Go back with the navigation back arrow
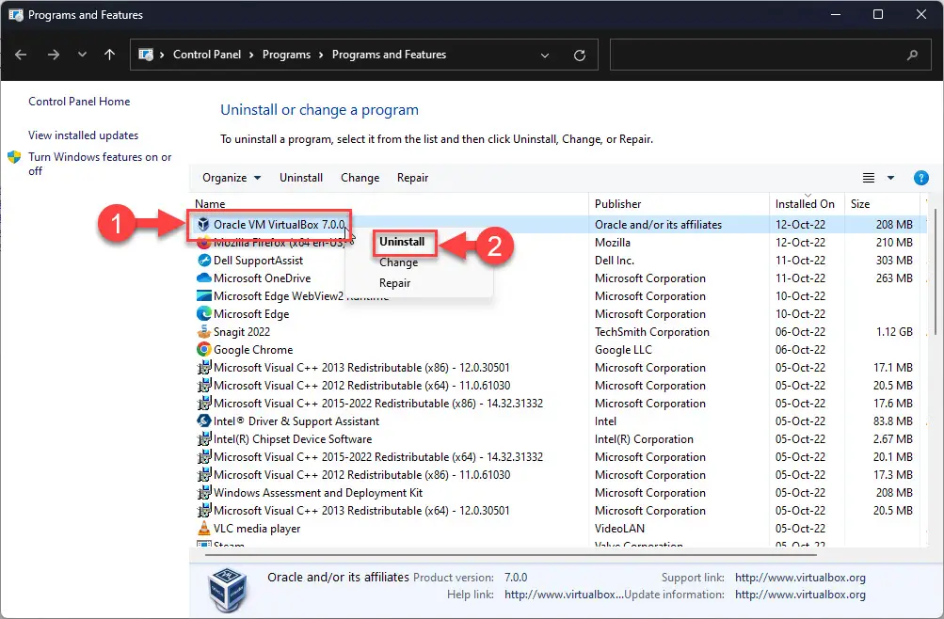Screen dimensions: 944x619 [21, 55]
